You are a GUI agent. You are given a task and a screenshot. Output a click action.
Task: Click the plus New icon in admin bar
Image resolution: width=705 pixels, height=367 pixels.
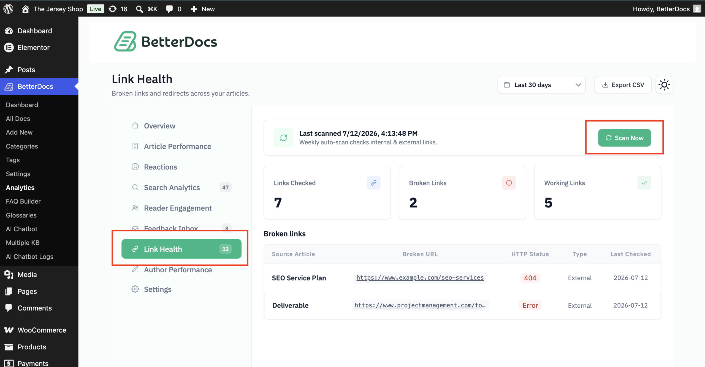coord(194,9)
